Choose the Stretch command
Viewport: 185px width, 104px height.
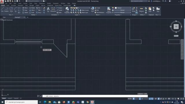click(25, 12)
